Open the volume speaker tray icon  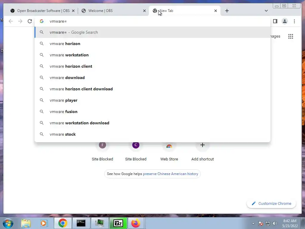[x=275, y=223]
